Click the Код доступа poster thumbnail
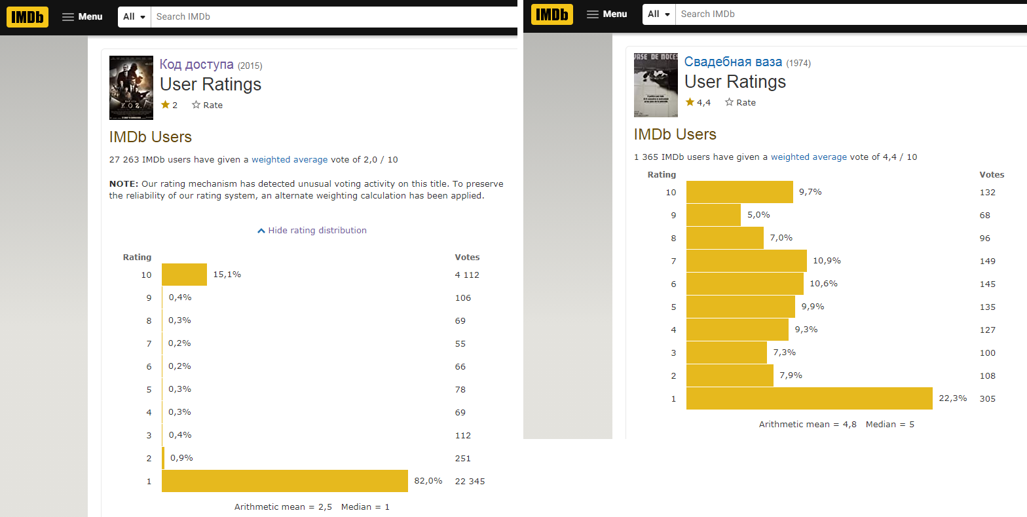The image size is (1027, 517). point(131,88)
